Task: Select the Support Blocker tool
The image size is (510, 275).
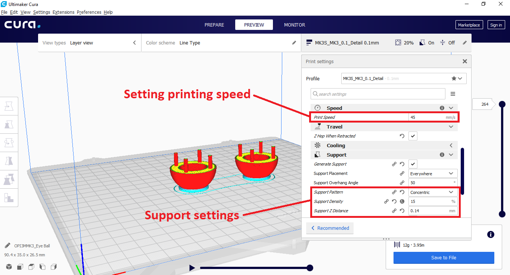Action: click(x=9, y=197)
